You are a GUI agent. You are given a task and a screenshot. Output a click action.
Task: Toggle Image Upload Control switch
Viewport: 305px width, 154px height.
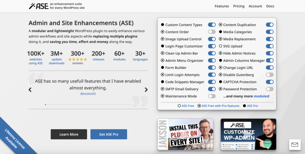click(212, 39)
